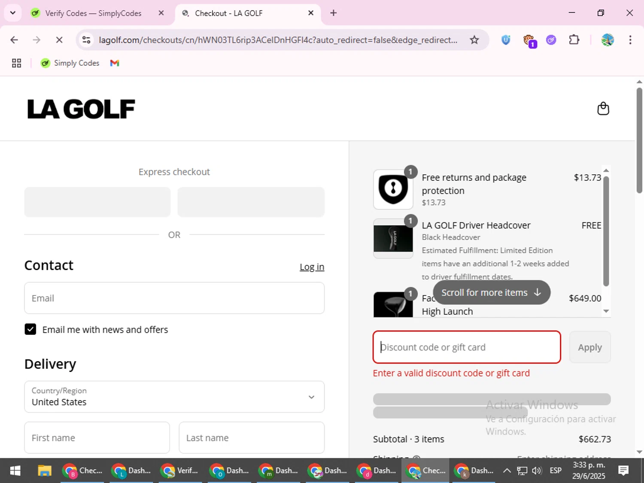Click the Apply discount button
This screenshot has width=644, height=483.
(590, 347)
